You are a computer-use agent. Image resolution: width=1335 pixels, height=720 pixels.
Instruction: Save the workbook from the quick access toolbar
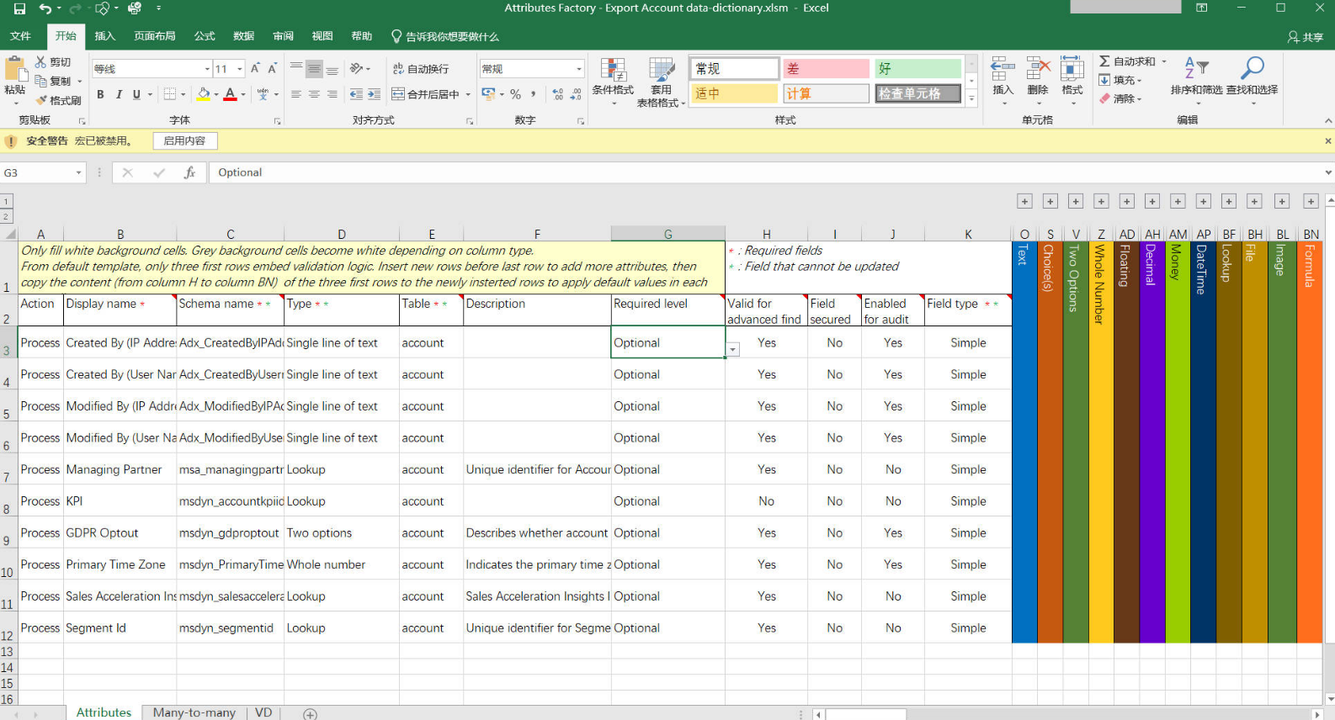[19, 8]
